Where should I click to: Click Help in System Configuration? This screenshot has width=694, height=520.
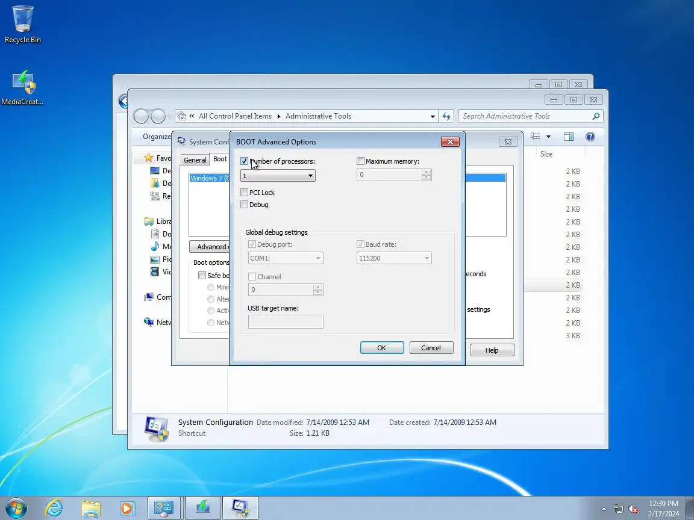coord(492,350)
